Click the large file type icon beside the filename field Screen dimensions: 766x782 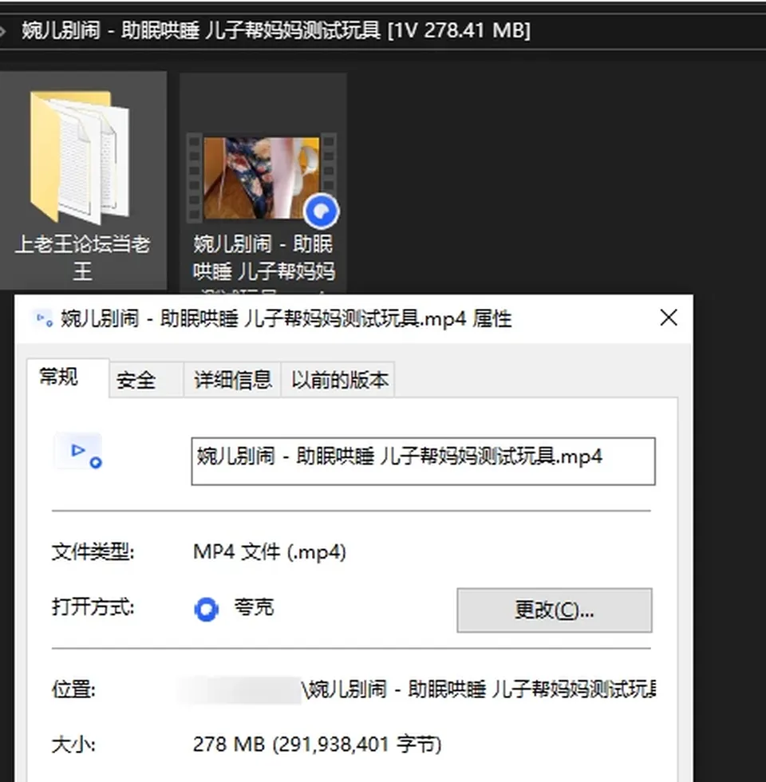pos(78,452)
